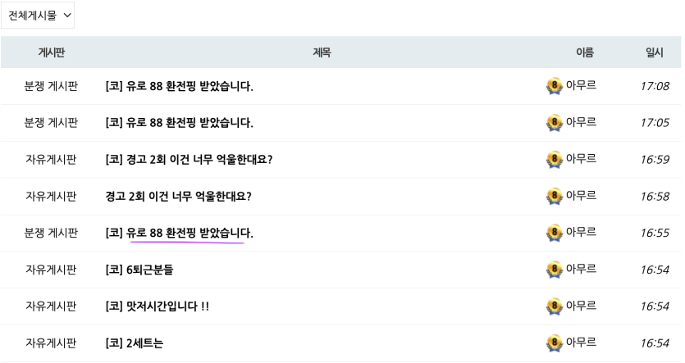Open post 경고 2회 without [코] prefix
Image resolution: width=685 pixels, height=363 pixels.
(178, 196)
